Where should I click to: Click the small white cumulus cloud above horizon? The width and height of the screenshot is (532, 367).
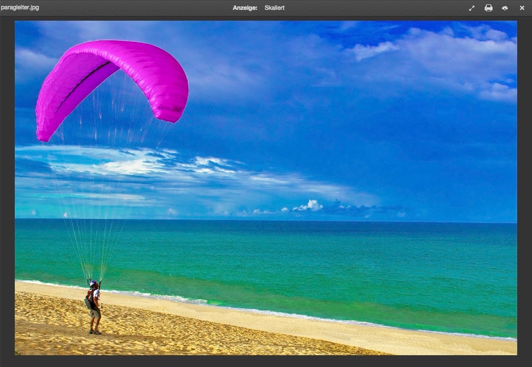[x=310, y=206]
